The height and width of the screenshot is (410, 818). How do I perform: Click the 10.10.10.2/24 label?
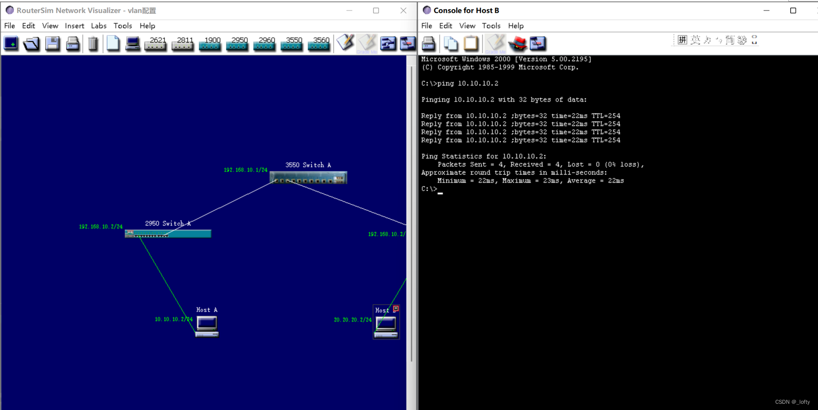pyautogui.click(x=174, y=319)
